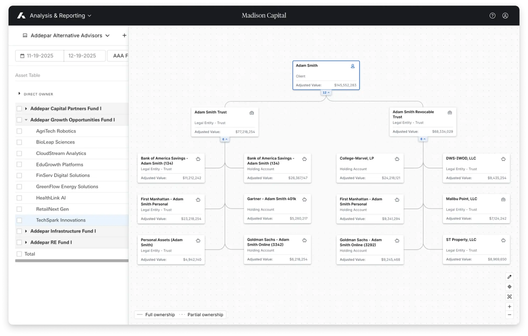Click the Full ownership legend entry
The height and width of the screenshot is (336, 528).
[156, 315]
